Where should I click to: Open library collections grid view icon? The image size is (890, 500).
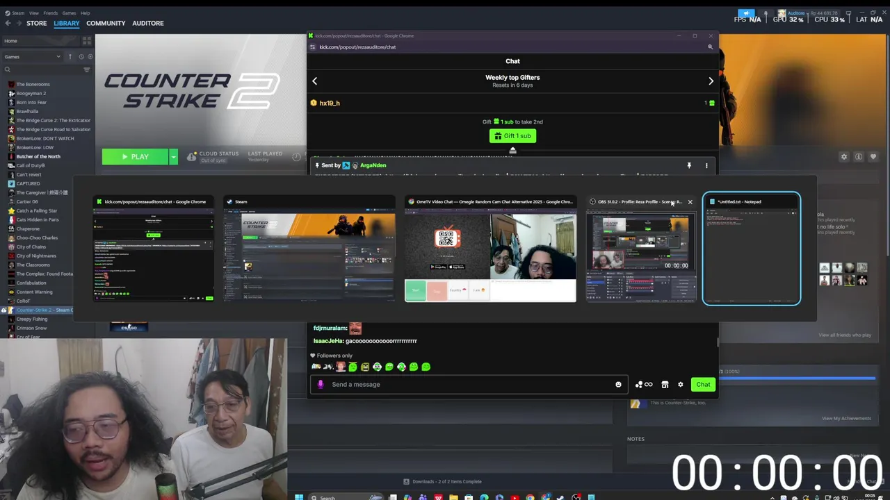87,41
